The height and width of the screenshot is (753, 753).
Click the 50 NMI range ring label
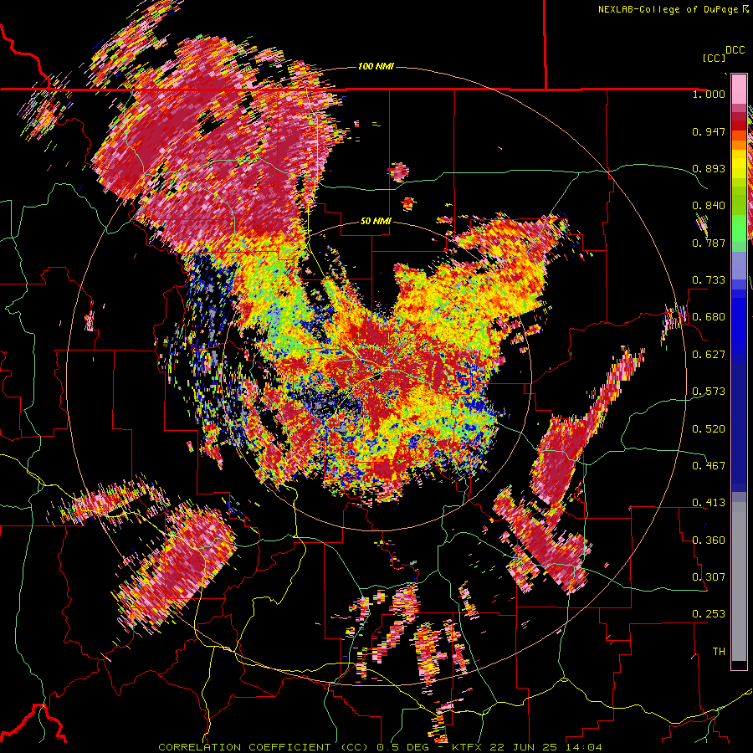click(x=376, y=222)
